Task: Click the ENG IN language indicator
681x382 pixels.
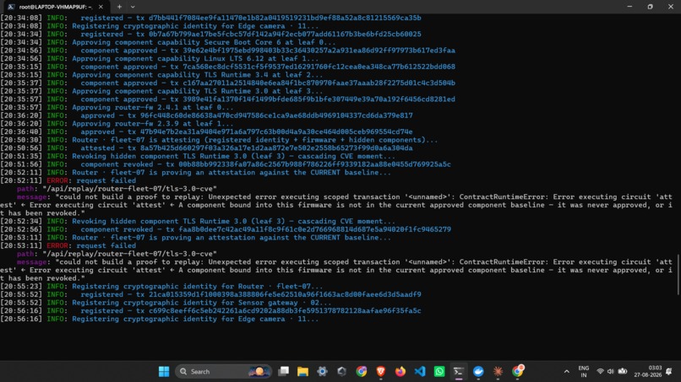Action: point(584,372)
